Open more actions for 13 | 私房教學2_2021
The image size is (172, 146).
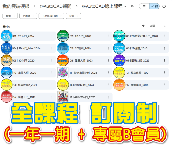52,85
